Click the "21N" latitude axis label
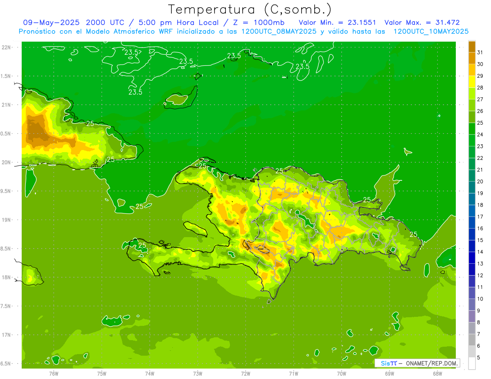491x379 pixels. tap(6, 105)
